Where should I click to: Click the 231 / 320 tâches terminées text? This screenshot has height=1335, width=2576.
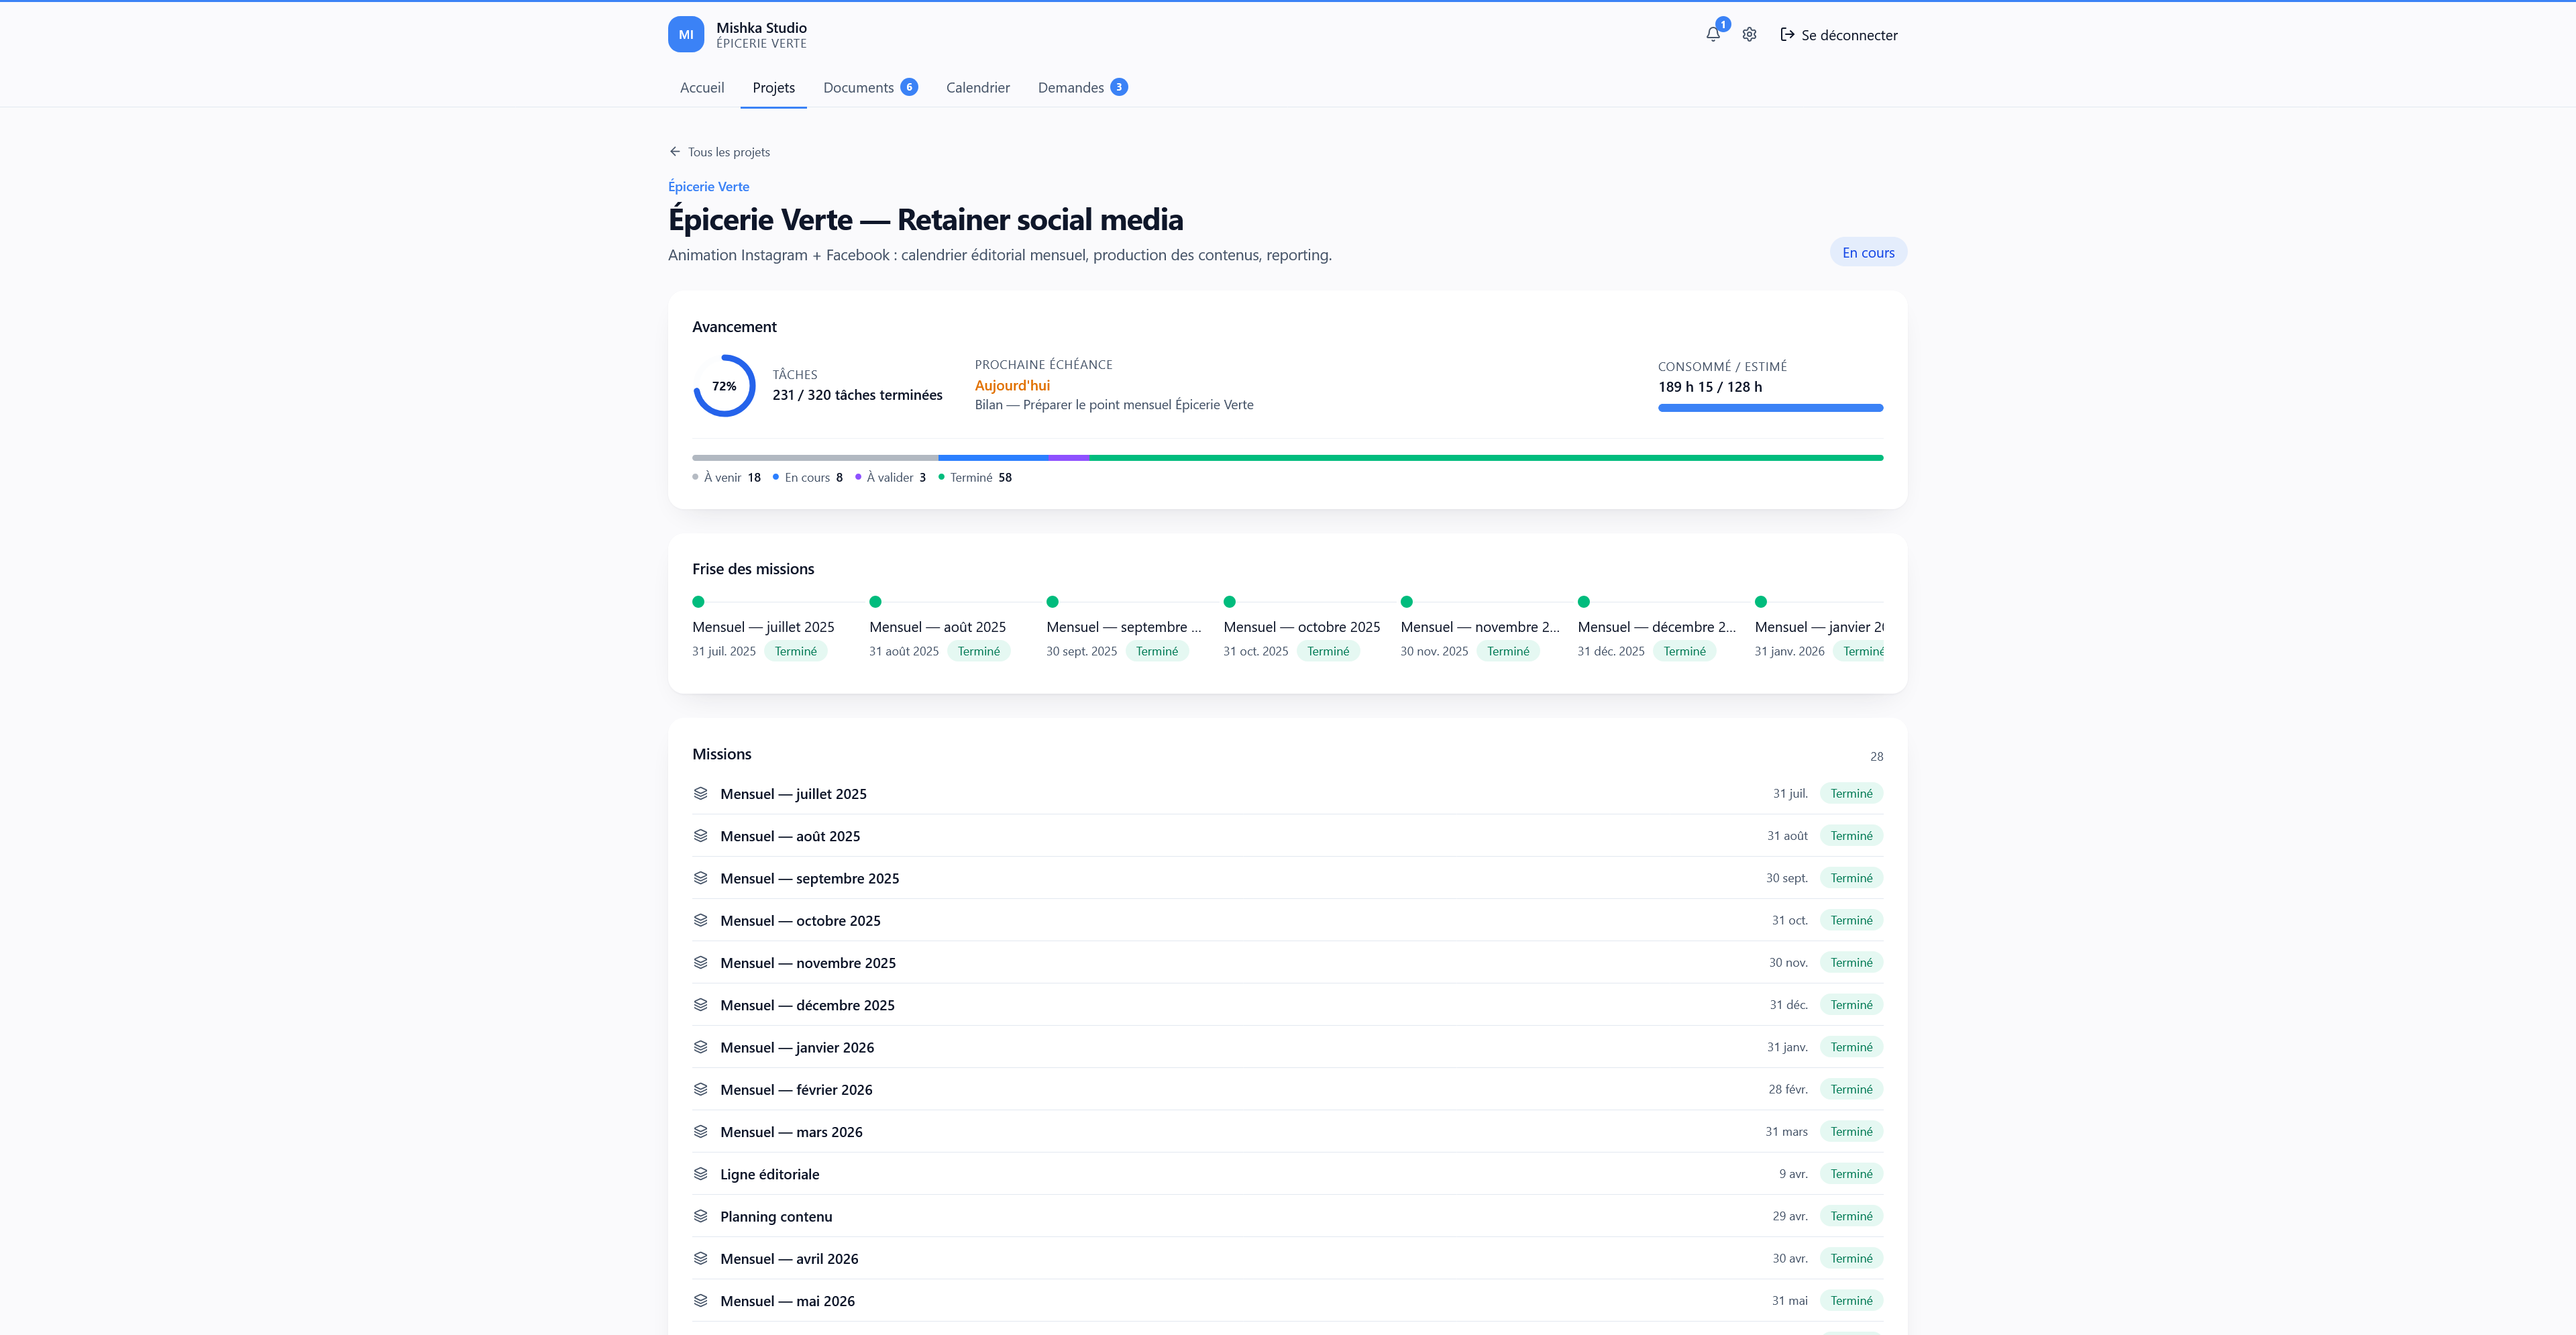[857, 395]
